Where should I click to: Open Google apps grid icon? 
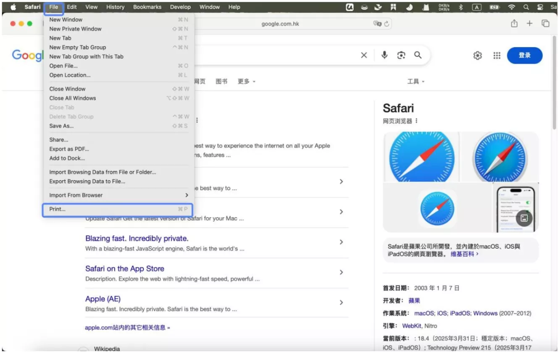[497, 55]
